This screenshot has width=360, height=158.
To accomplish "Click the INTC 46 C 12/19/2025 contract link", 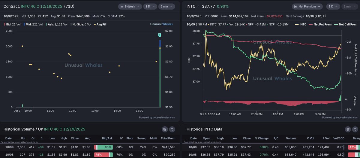I will 42,6.
